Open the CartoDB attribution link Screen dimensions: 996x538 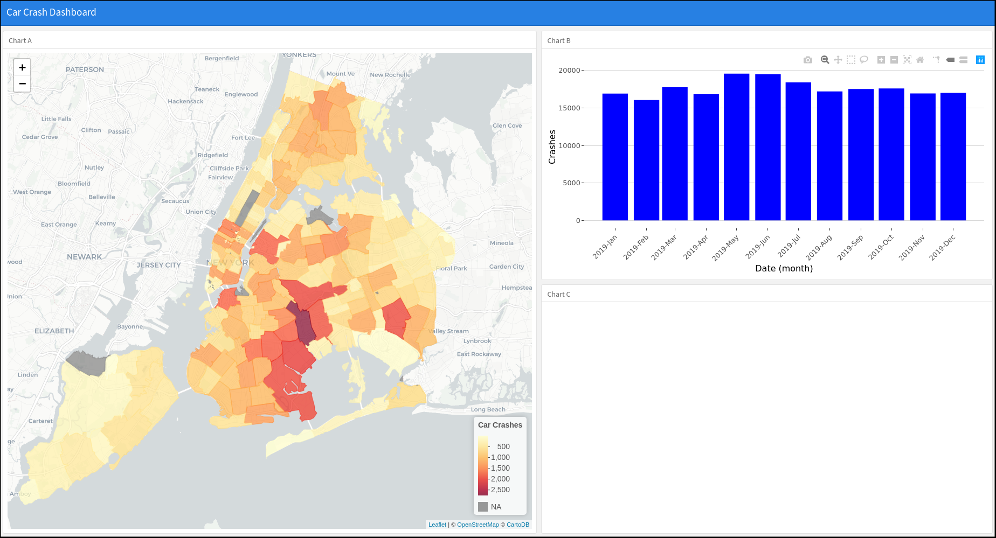[517, 525]
